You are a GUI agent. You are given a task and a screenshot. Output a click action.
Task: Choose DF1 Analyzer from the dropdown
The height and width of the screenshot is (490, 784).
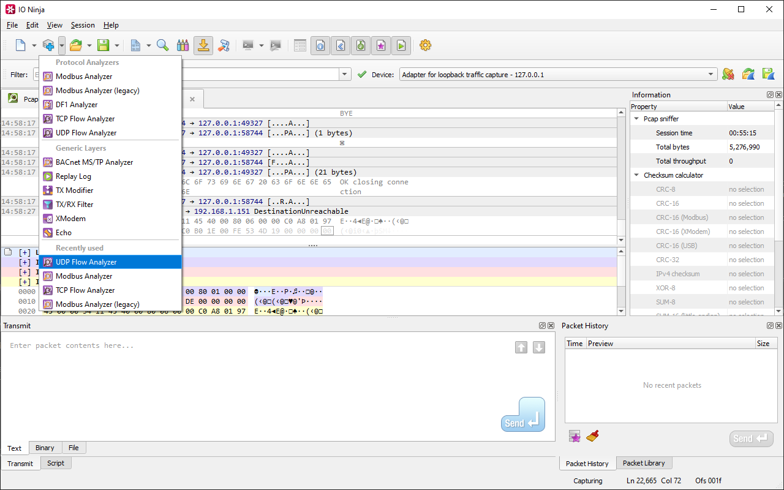pyautogui.click(x=110, y=105)
